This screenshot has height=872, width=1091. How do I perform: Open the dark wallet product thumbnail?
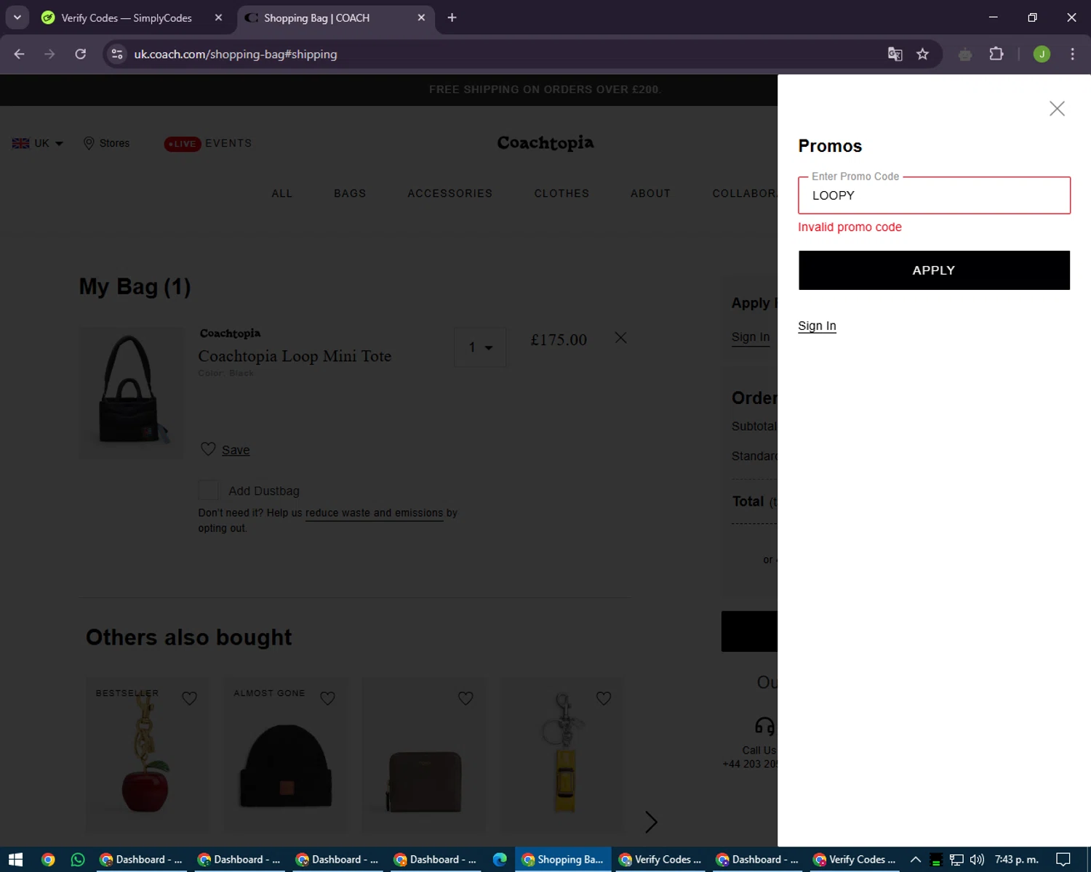(x=424, y=756)
